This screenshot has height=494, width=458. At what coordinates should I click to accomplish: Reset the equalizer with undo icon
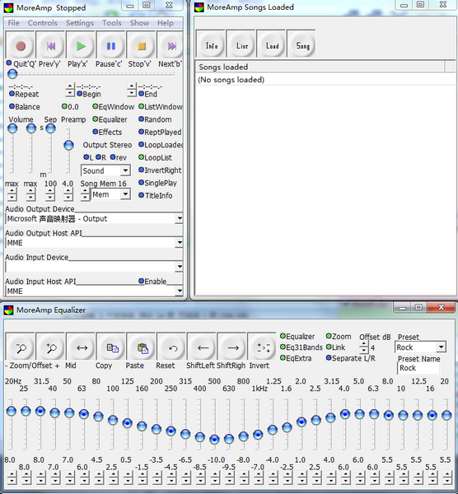tap(172, 347)
